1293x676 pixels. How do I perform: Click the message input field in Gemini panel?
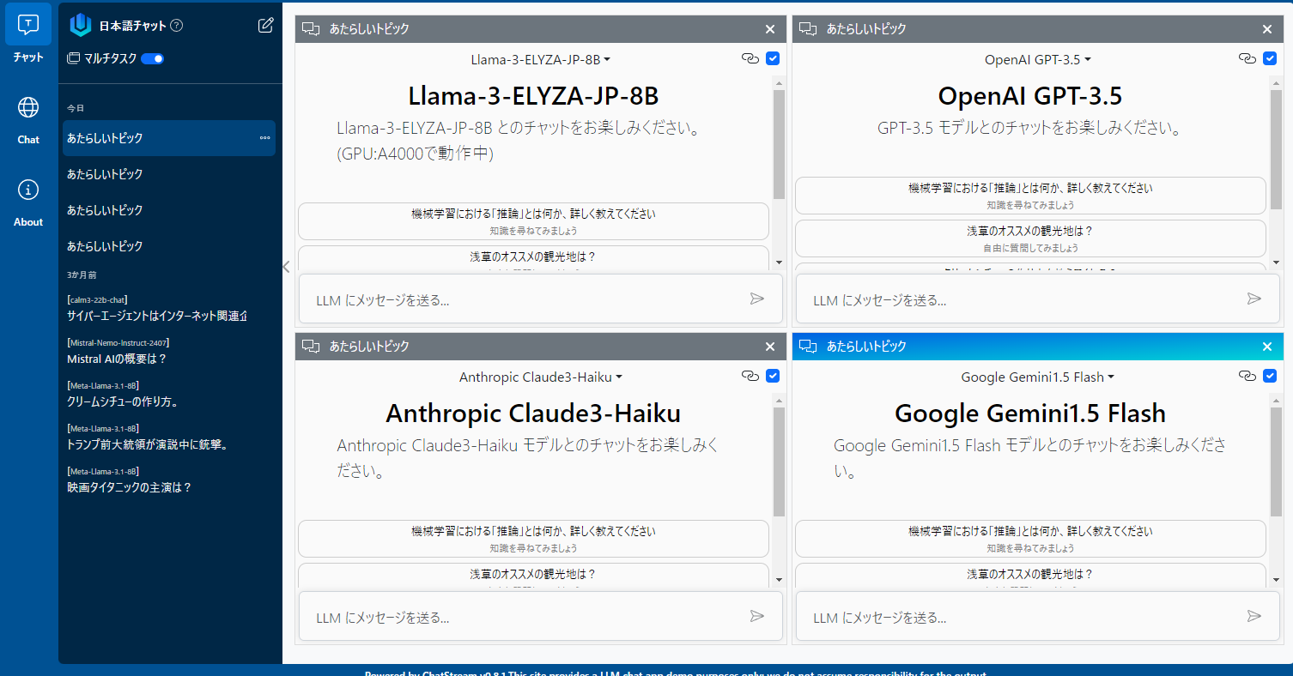coord(987,616)
